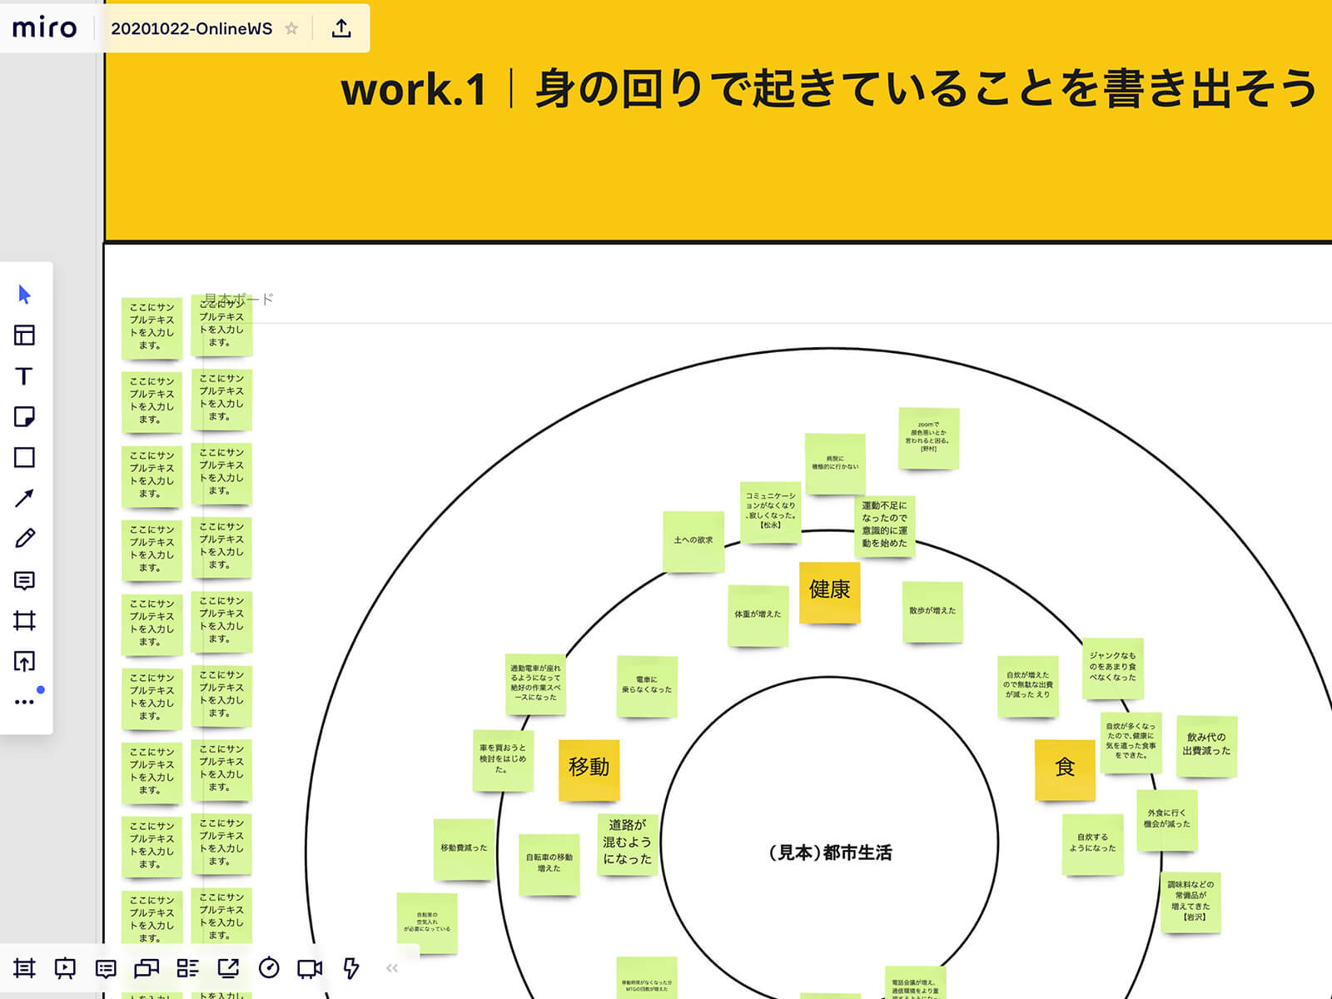Click the export board upload icon

tap(341, 28)
